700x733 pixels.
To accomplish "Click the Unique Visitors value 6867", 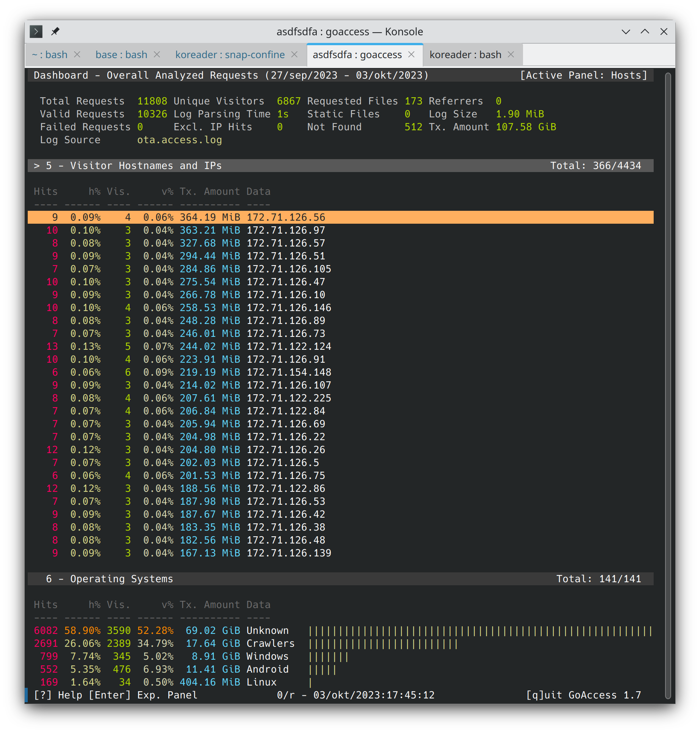I will [289, 101].
